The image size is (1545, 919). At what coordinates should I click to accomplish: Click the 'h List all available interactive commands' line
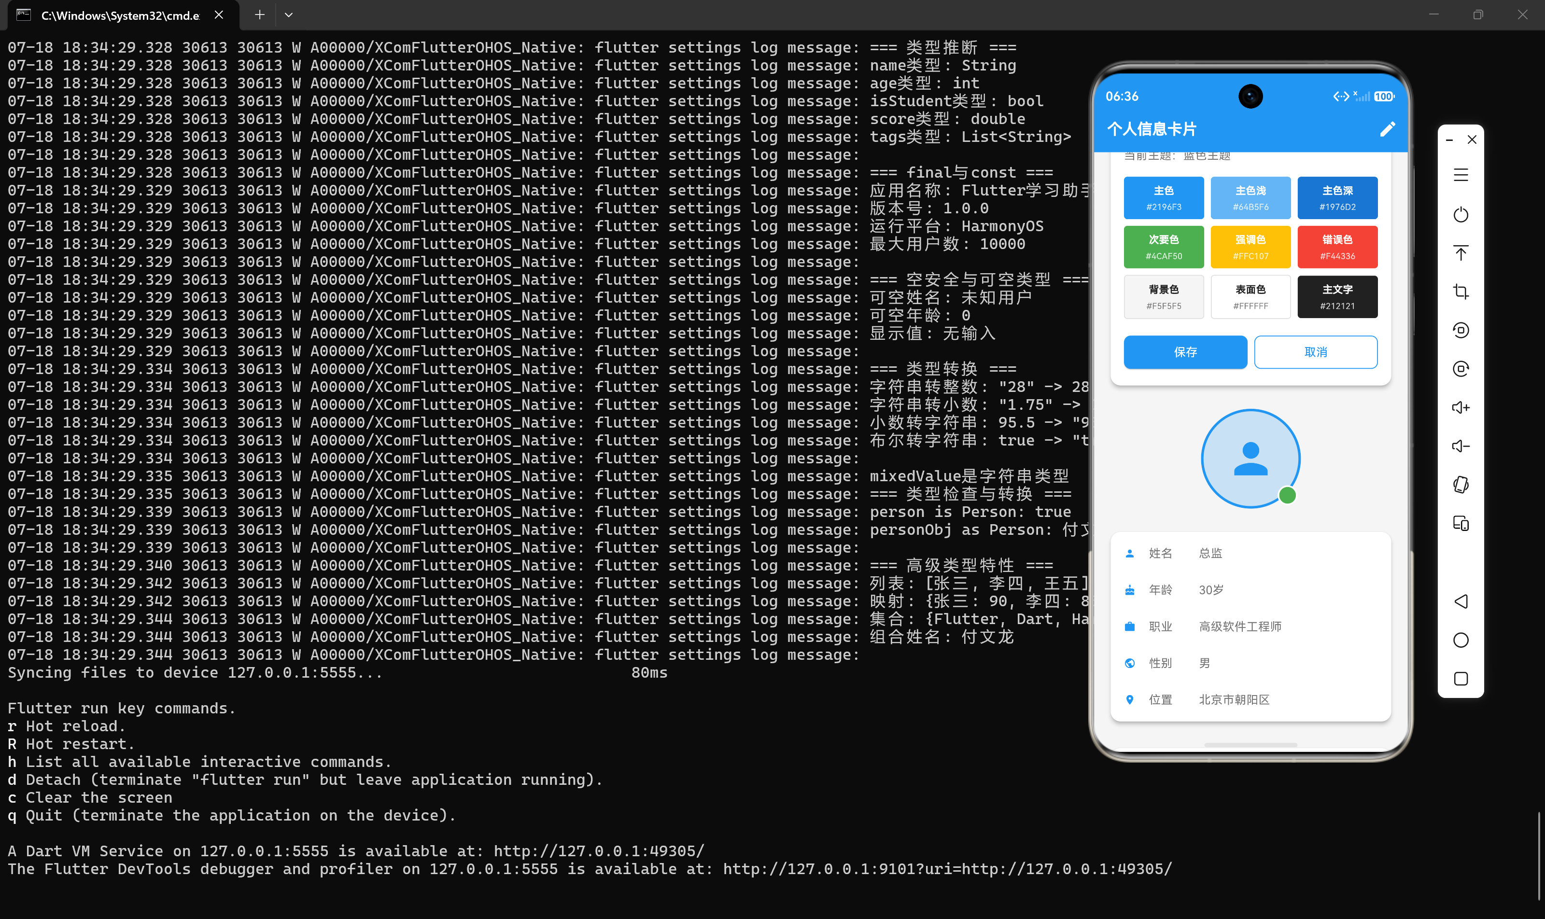click(x=199, y=762)
